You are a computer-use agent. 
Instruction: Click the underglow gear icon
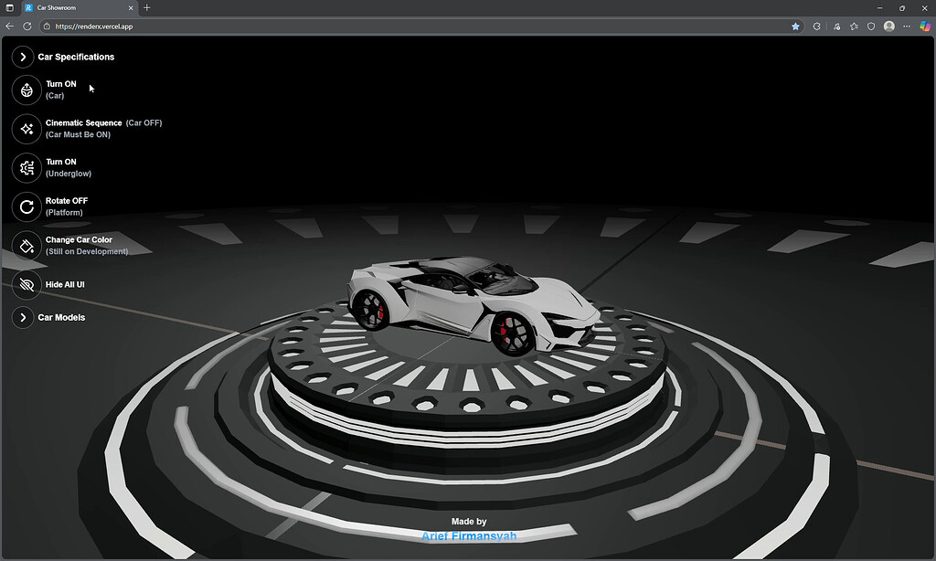pyautogui.click(x=24, y=167)
